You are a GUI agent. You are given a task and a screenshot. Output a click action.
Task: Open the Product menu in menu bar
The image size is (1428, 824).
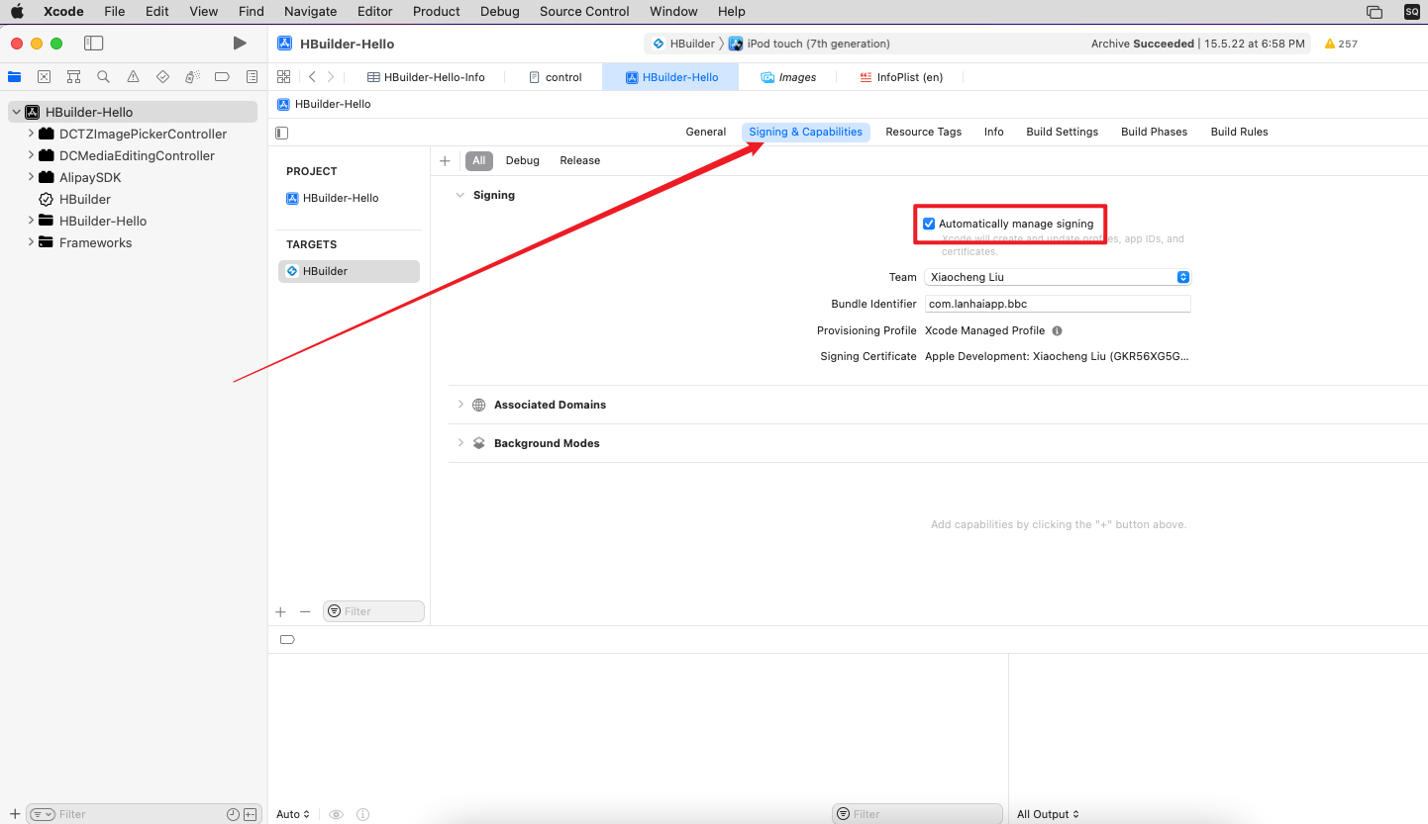click(x=436, y=12)
